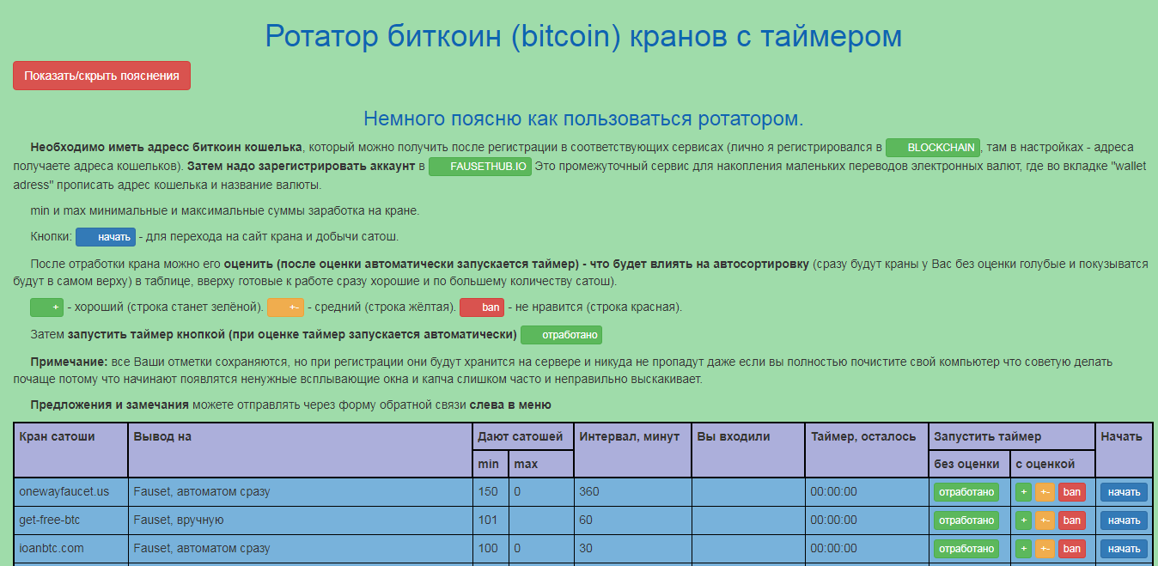Open the FAUSETHUB.IO green link
Image resolution: width=1158 pixels, height=566 pixels.
[x=479, y=167]
